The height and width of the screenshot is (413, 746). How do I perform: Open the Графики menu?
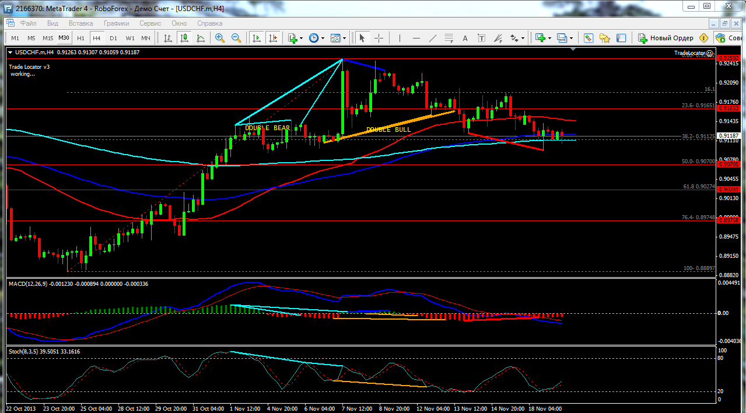click(117, 23)
